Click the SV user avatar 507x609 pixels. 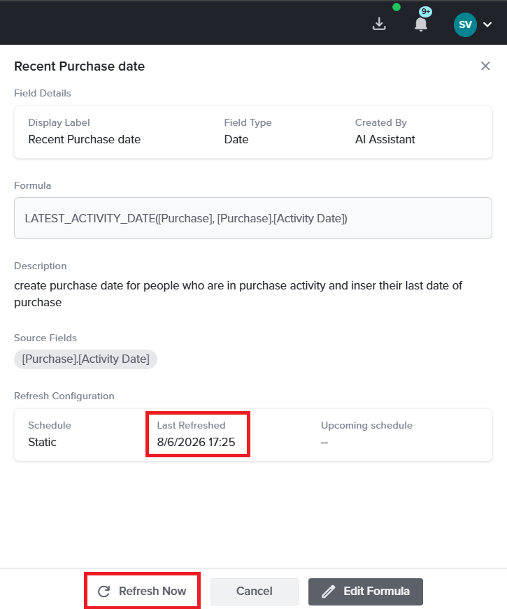pos(465,24)
